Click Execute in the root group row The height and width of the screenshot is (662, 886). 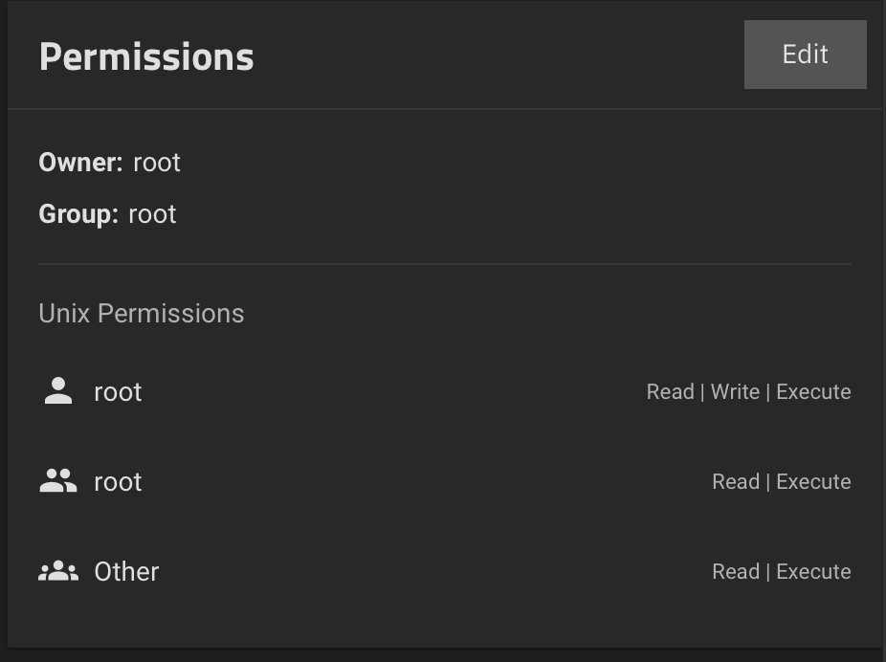[813, 482]
